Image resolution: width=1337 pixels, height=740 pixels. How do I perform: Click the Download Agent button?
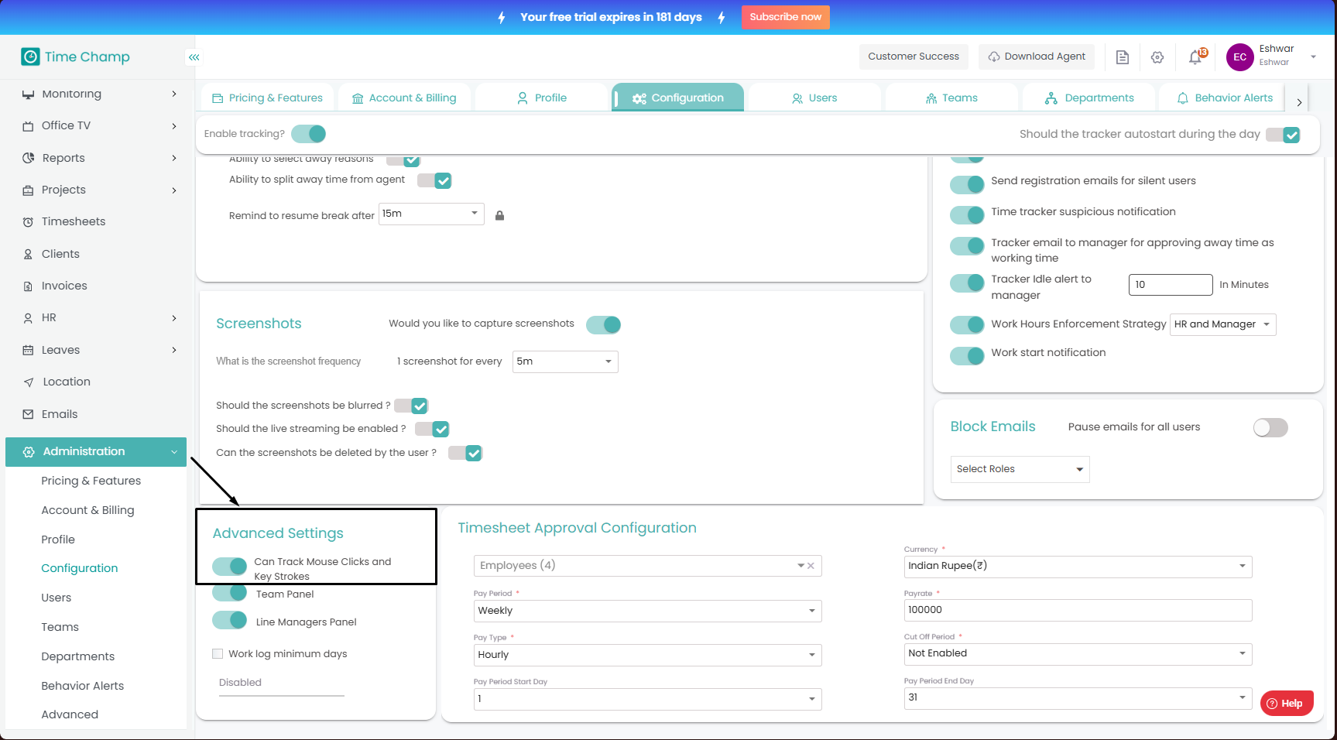pos(1036,57)
